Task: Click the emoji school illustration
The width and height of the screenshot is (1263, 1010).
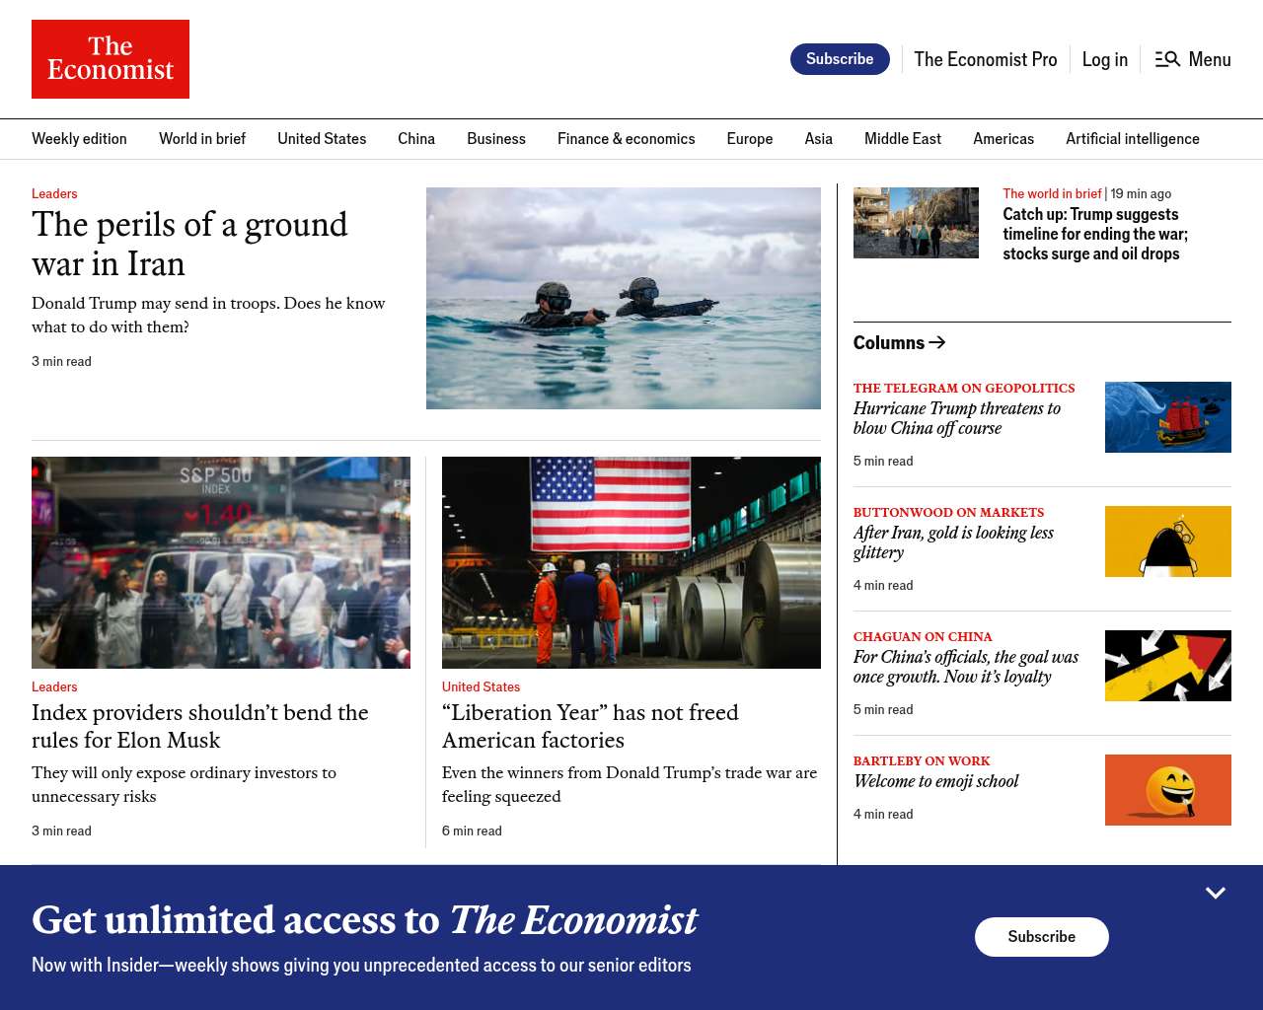Action: pyautogui.click(x=1168, y=790)
